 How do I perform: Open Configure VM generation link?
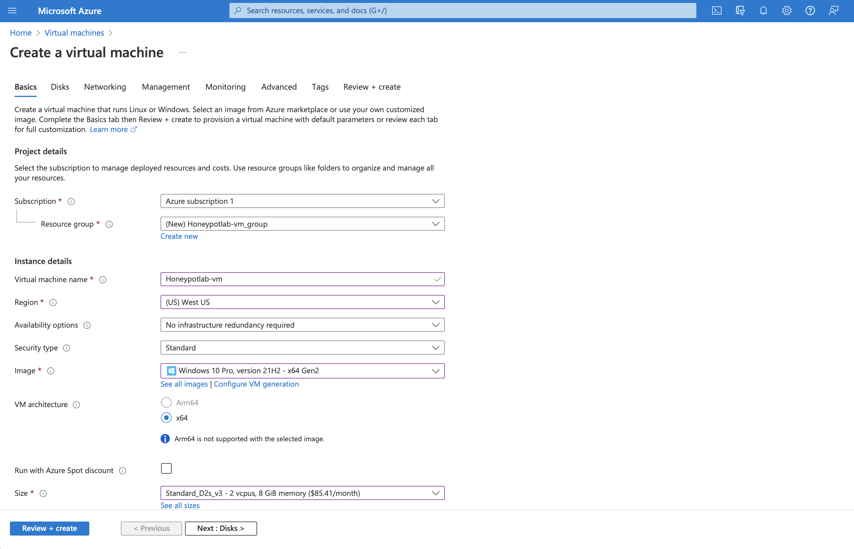(x=256, y=384)
